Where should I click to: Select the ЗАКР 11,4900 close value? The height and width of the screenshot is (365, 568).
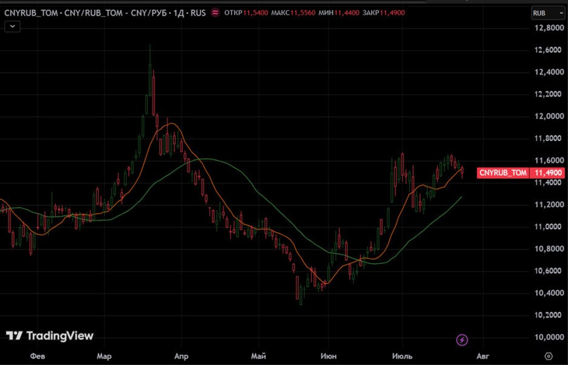coord(384,13)
